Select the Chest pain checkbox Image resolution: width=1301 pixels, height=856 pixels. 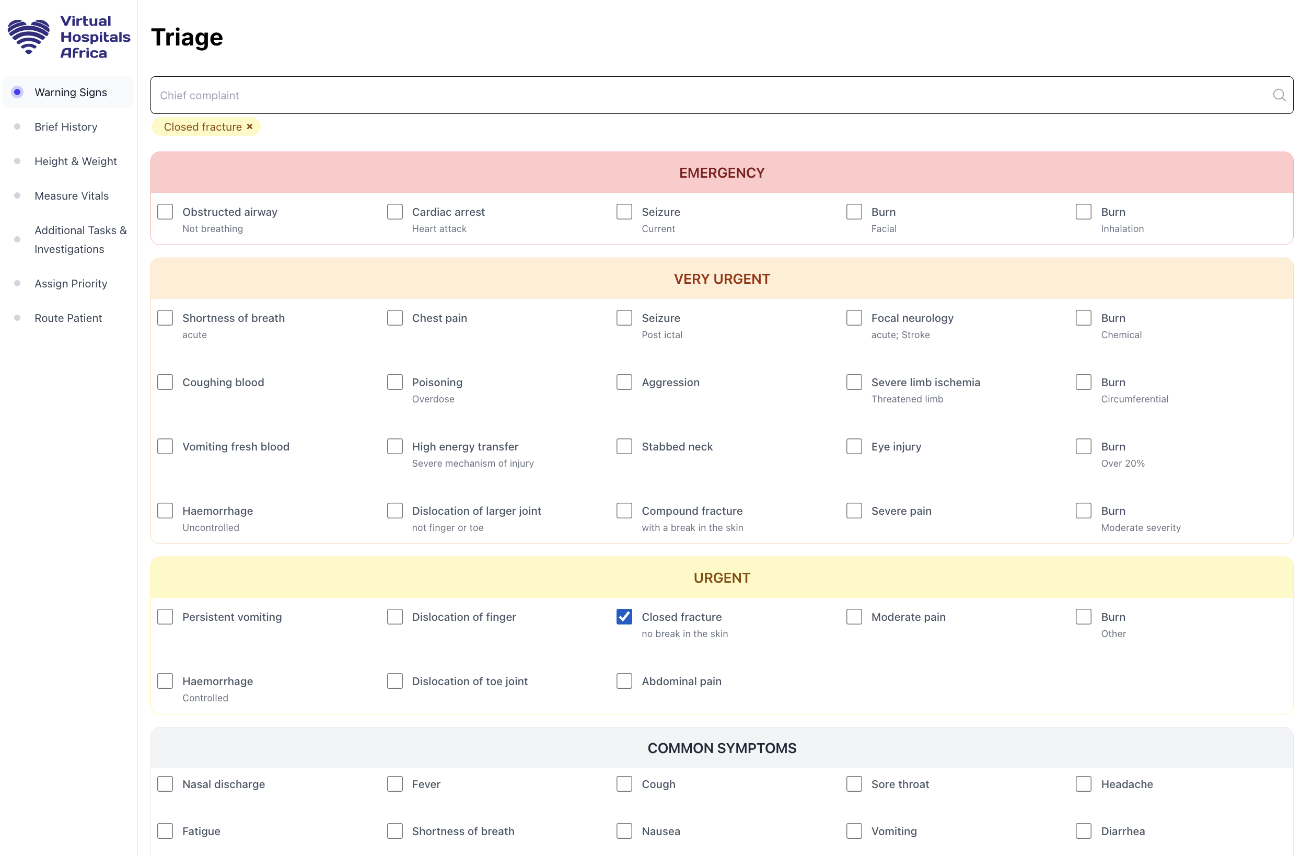pos(394,318)
